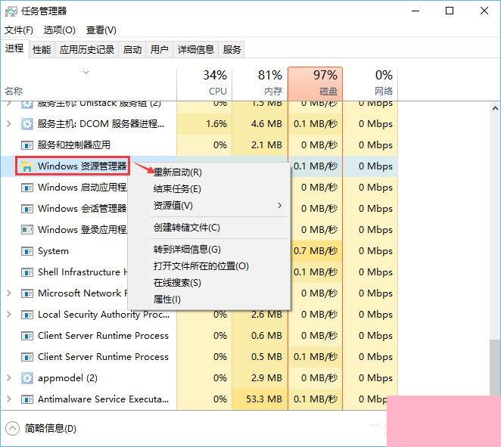This screenshot has width=501, height=447.
Task: Click the scrollbar up arrow
Action: (x=495, y=109)
